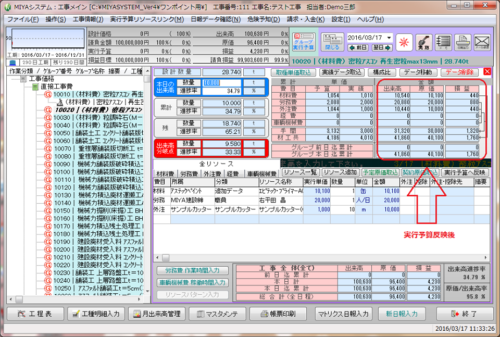Open the 工程表 bottom button
This screenshot has height=337, width=500.
pos(35,314)
